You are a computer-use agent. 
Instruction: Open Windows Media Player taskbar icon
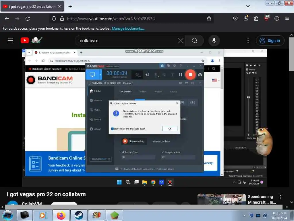point(42,215)
